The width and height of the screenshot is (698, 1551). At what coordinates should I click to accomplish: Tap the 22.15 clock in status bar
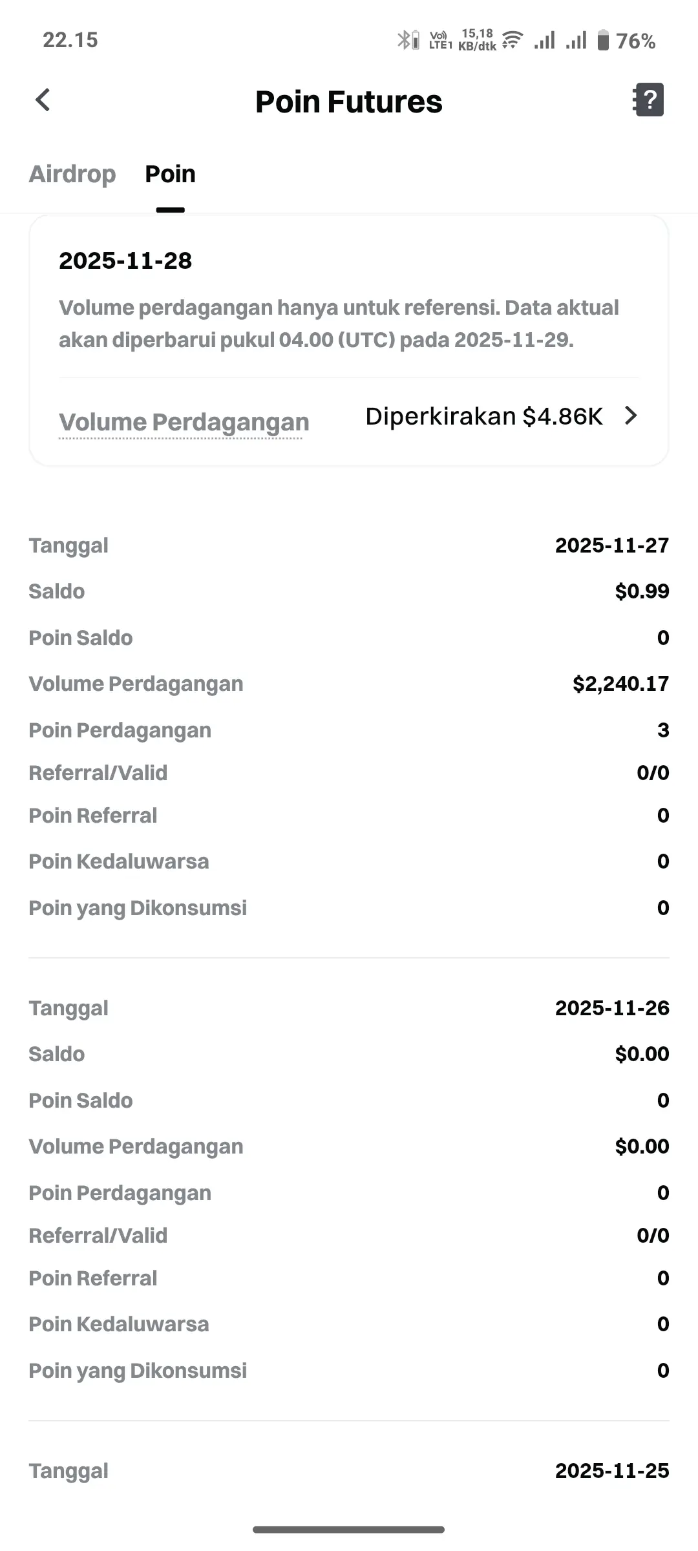pyautogui.click(x=70, y=40)
